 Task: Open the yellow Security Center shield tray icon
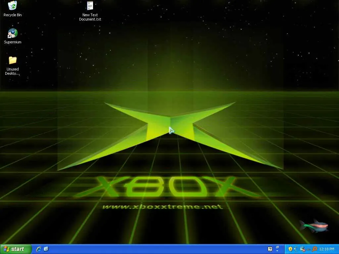[290, 249]
